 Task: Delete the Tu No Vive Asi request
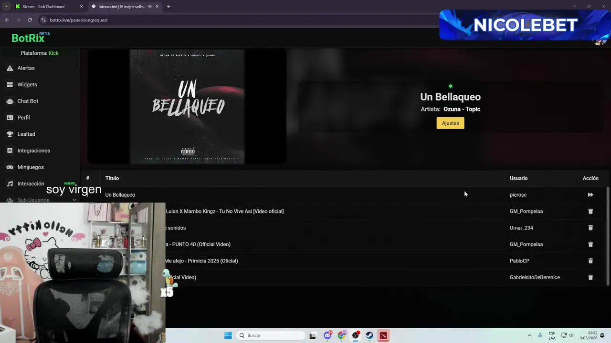point(590,211)
